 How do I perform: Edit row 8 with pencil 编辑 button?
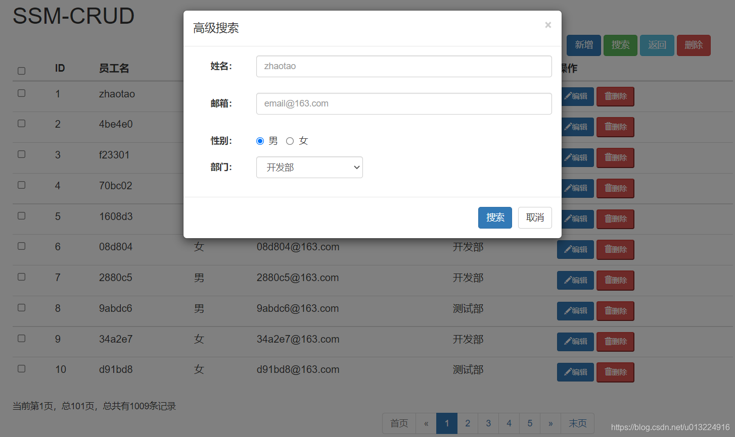[x=575, y=311]
